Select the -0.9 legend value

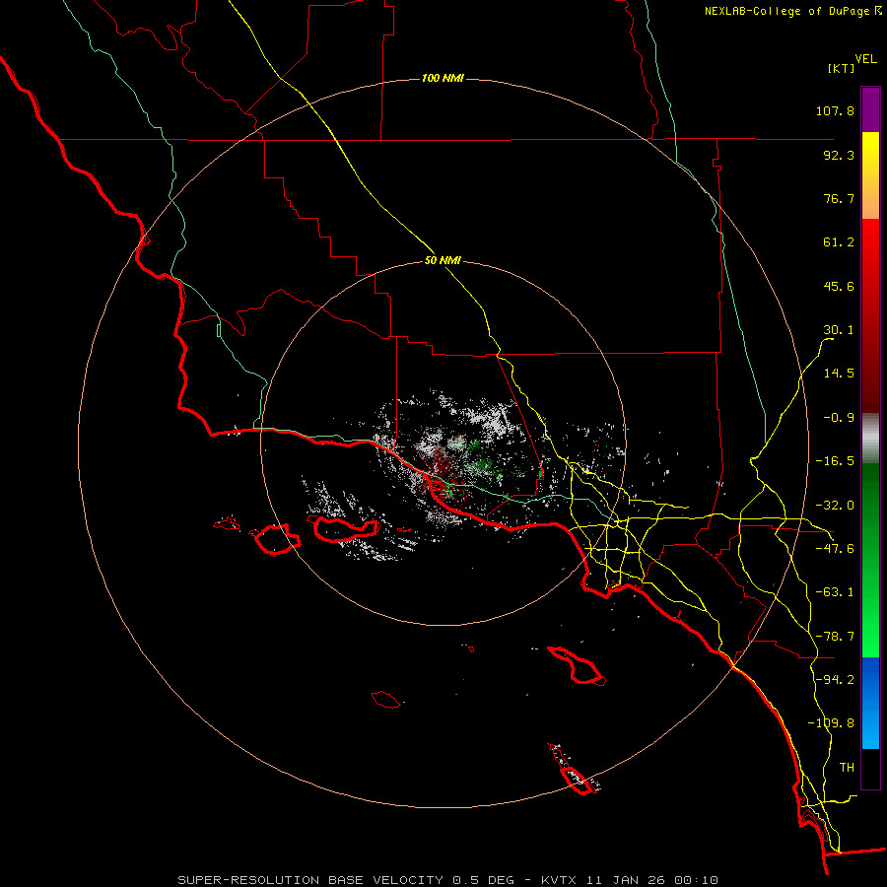[x=839, y=418]
